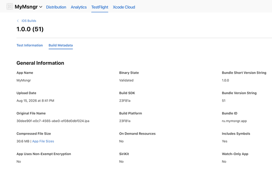This screenshot has width=272, height=169.
Task: Click the Build SDK label
Action: click(x=127, y=93)
